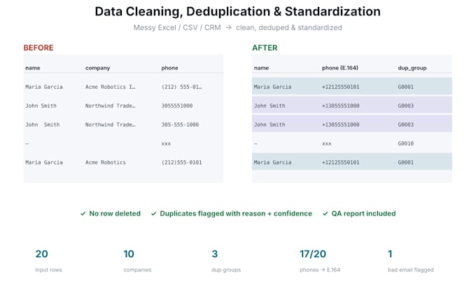Click the '20' input rows statistic
Viewport: 476px width, 286px height.
click(41, 254)
